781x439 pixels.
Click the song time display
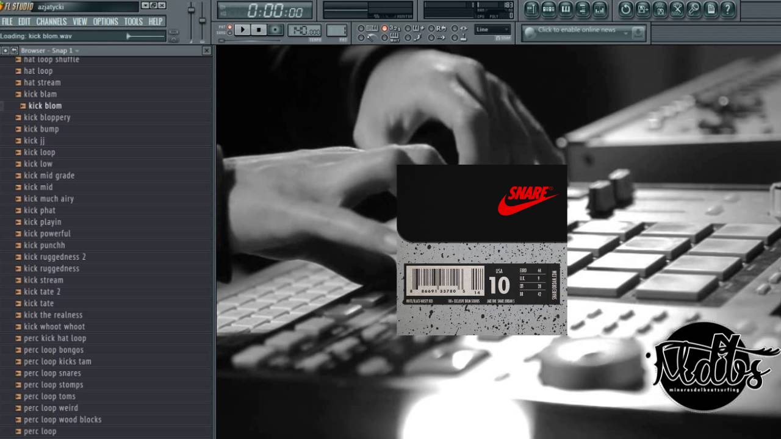pyautogui.click(x=265, y=10)
